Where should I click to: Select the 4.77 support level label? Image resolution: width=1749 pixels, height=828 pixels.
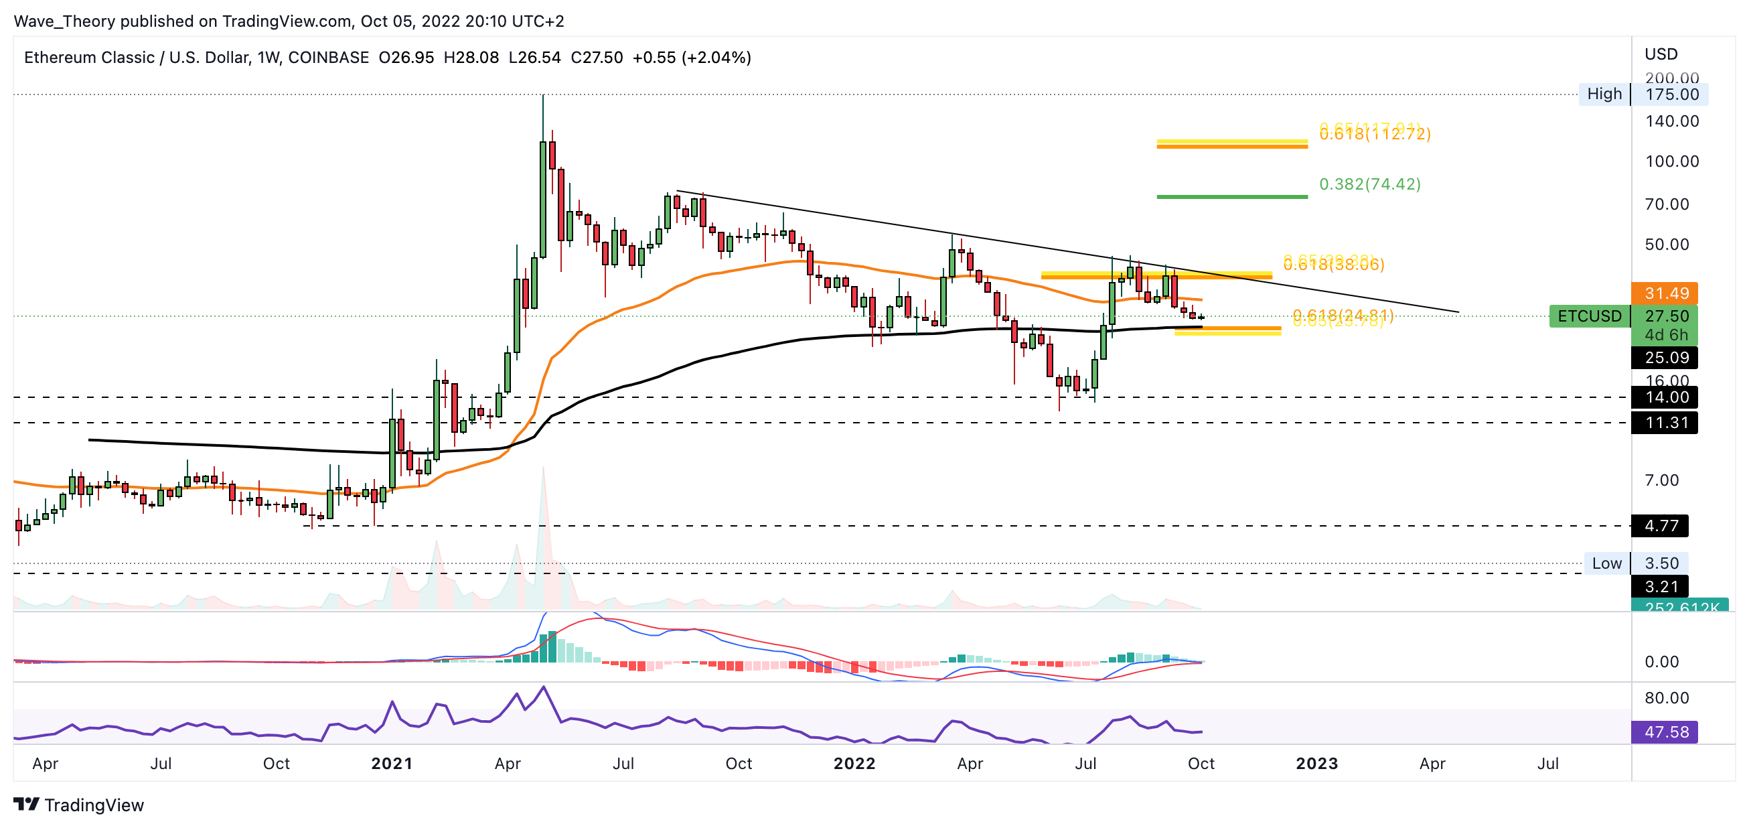click(x=1660, y=525)
